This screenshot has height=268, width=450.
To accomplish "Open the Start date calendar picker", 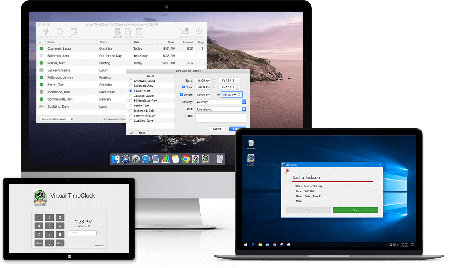I will click(x=238, y=80).
